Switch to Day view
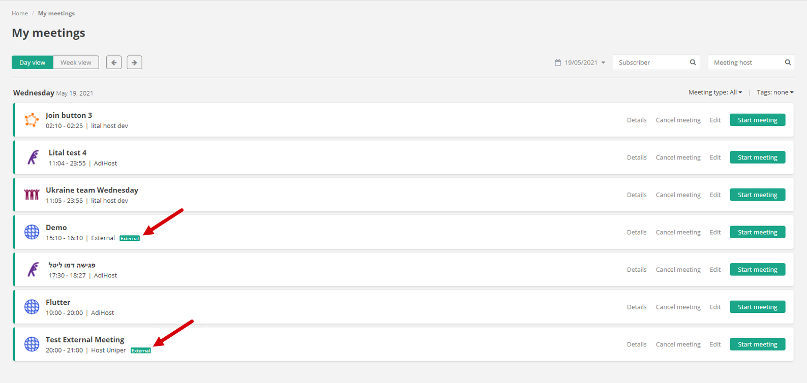Screen dimensions: 807x383 click(x=33, y=62)
